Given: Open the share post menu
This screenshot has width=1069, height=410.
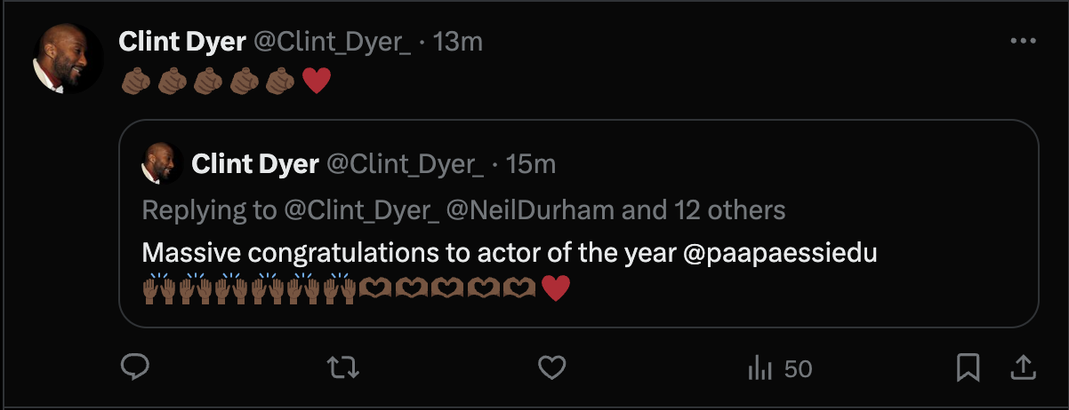Looking at the screenshot, I should (x=1023, y=367).
